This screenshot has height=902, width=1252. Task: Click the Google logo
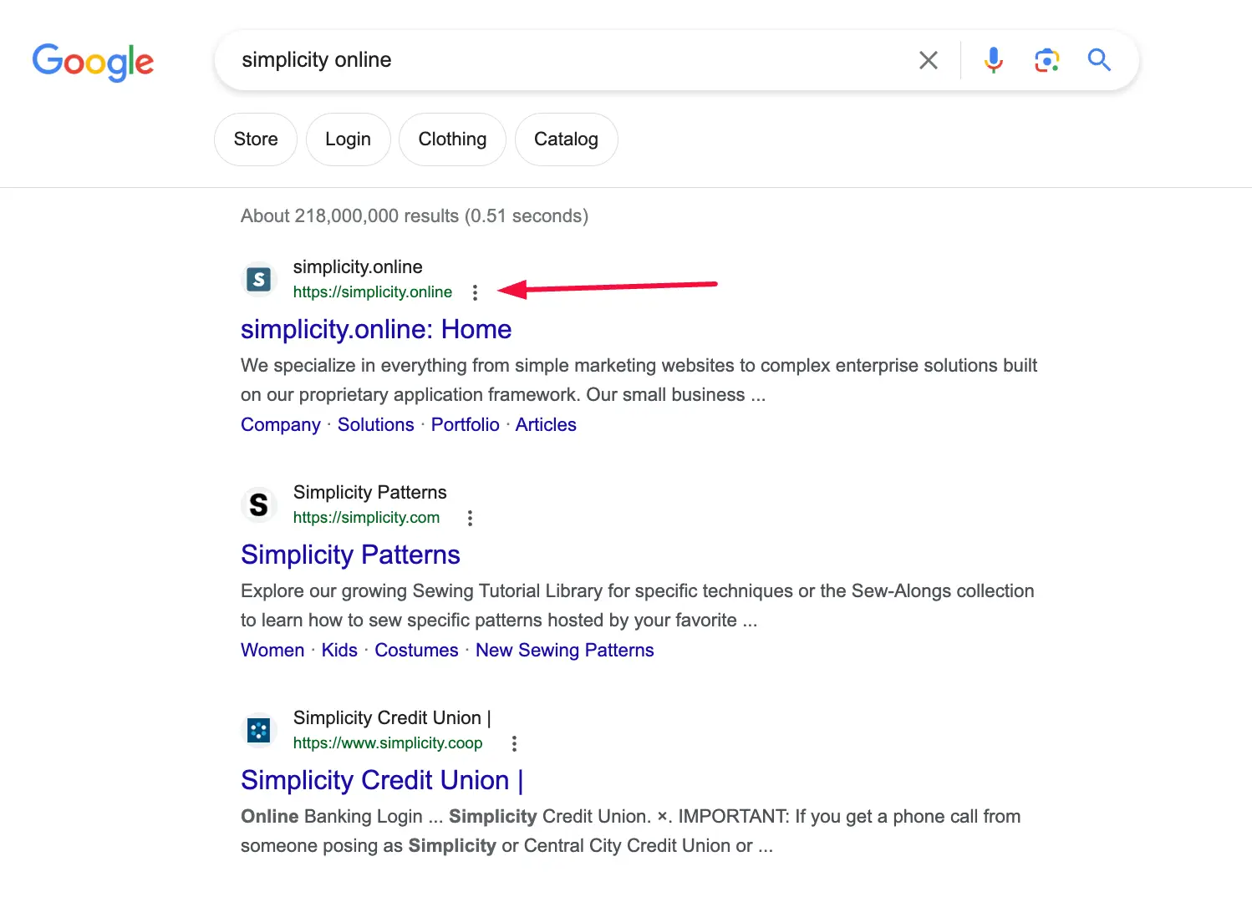click(93, 62)
